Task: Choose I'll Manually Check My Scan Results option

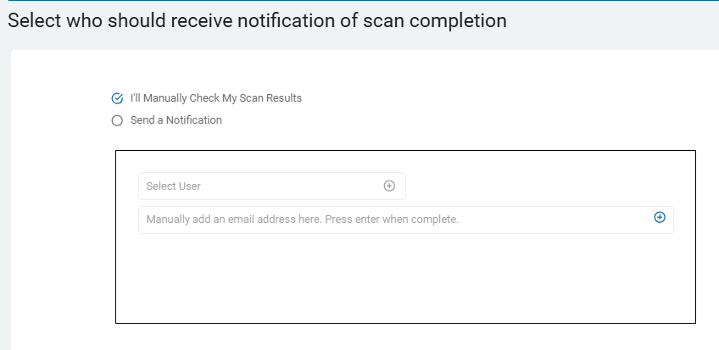Action: [x=117, y=98]
